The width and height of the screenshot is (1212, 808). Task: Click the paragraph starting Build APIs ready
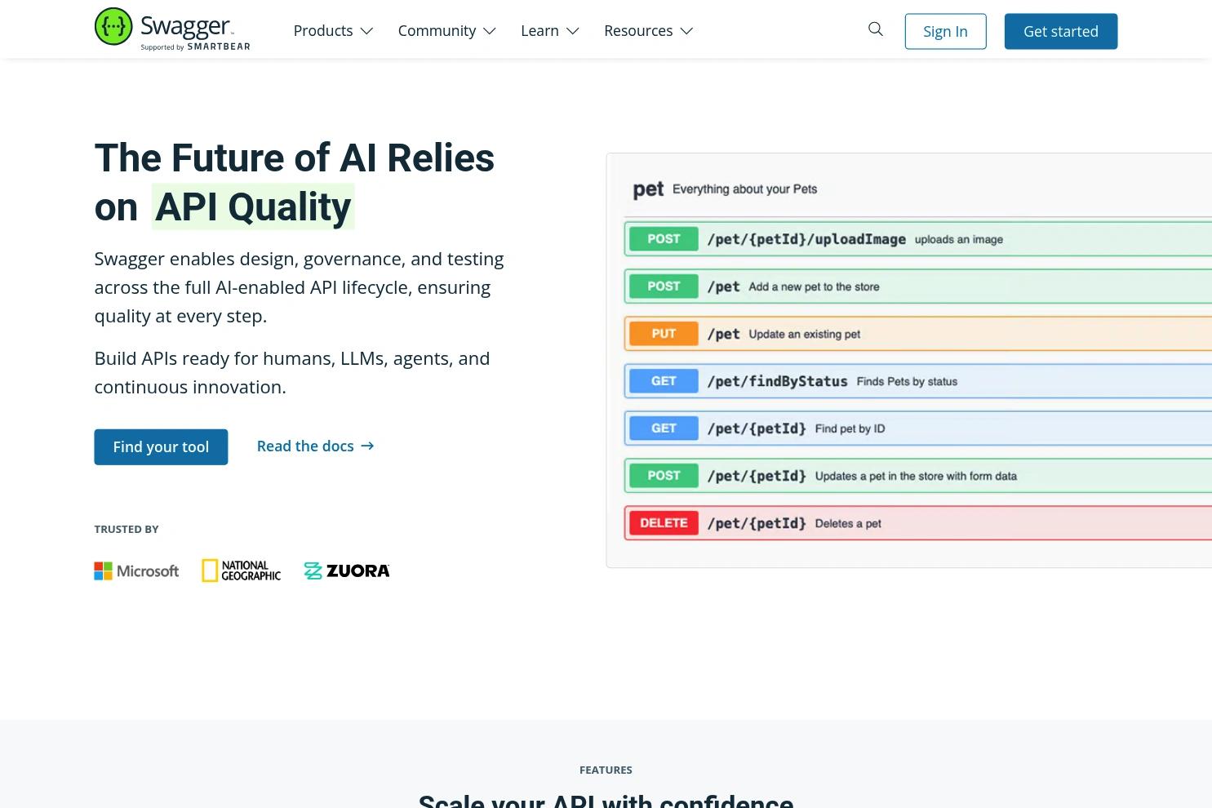point(292,372)
